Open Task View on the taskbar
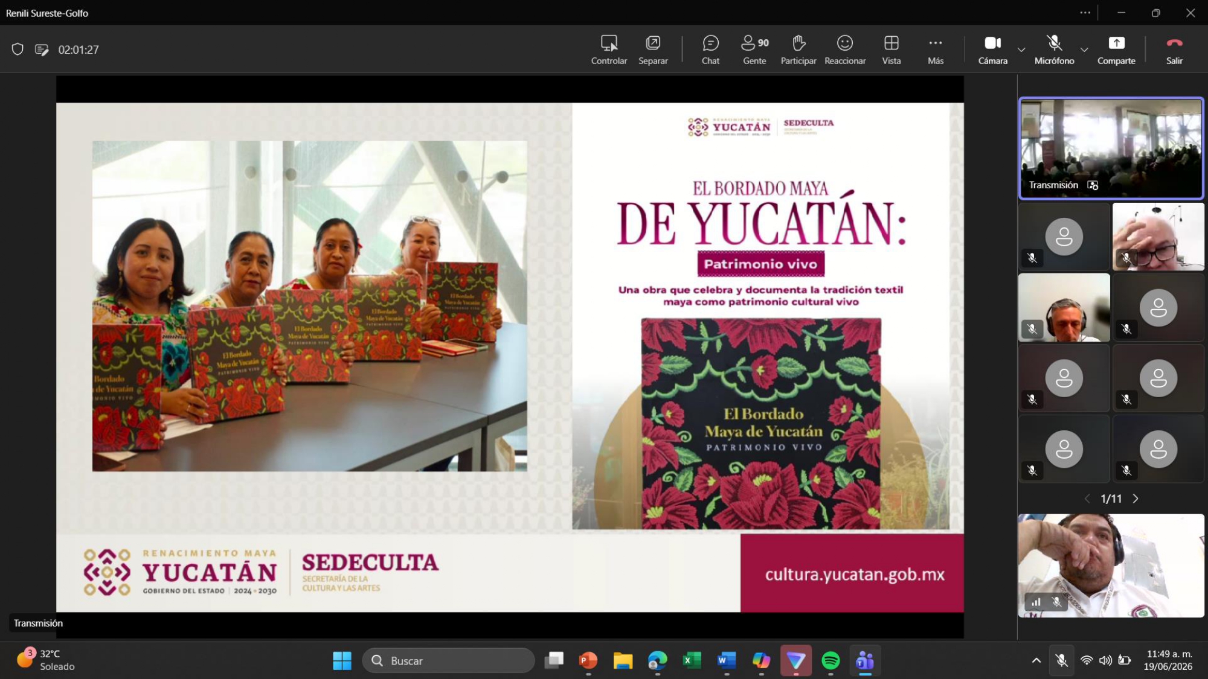 [x=554, y=661]
